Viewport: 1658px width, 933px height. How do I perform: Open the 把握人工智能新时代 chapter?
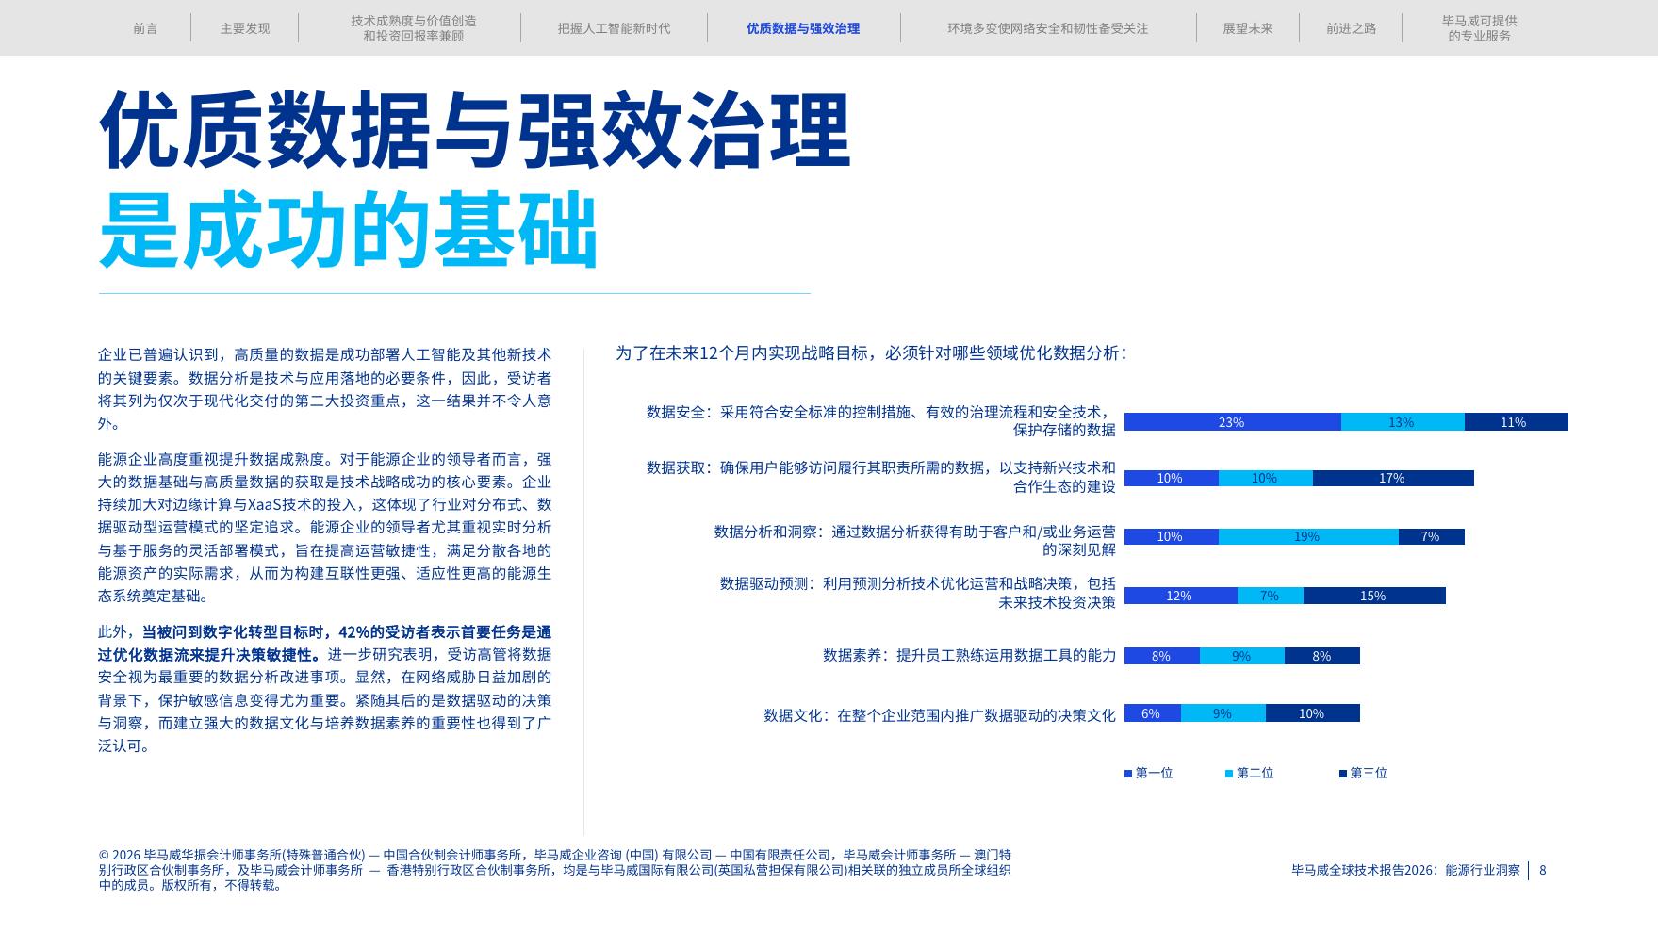click(613, 27)
